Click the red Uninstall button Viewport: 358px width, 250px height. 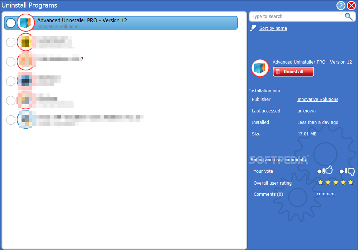[x=293, y=71]
